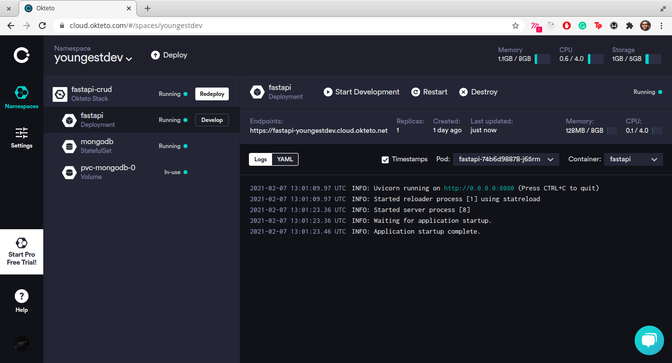The width and height of the screenshot is (672, 363).
Task: Click the '128MB / 8GB' memory value
Action: [x=584, y=130]
